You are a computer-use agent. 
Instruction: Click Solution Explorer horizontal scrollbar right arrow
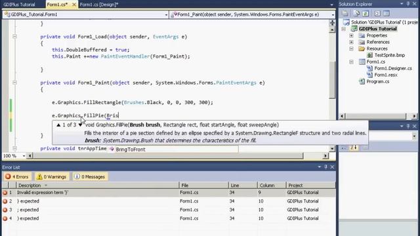point(414,116)
